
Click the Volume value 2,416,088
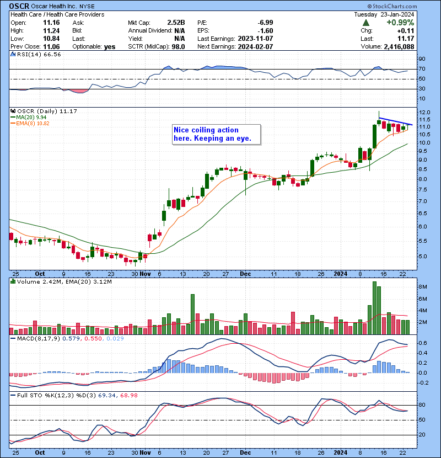tap(399, 47)
